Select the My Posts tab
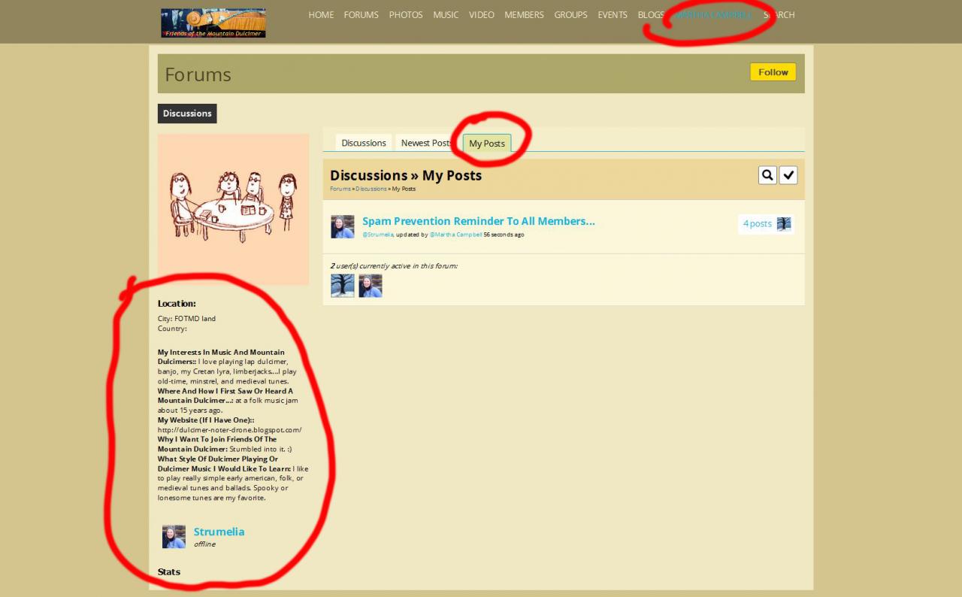The width and height of the screenshot is (962, 597). coord(487,143)
